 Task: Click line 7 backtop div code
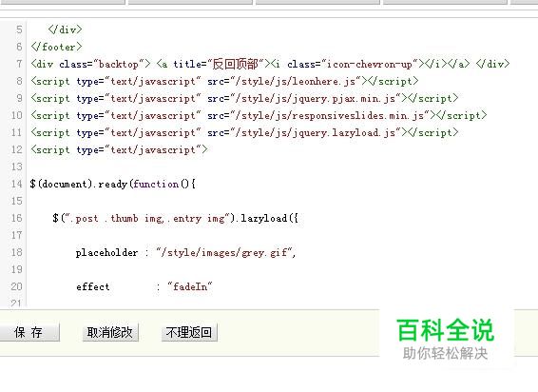click(x=270, y=64)
